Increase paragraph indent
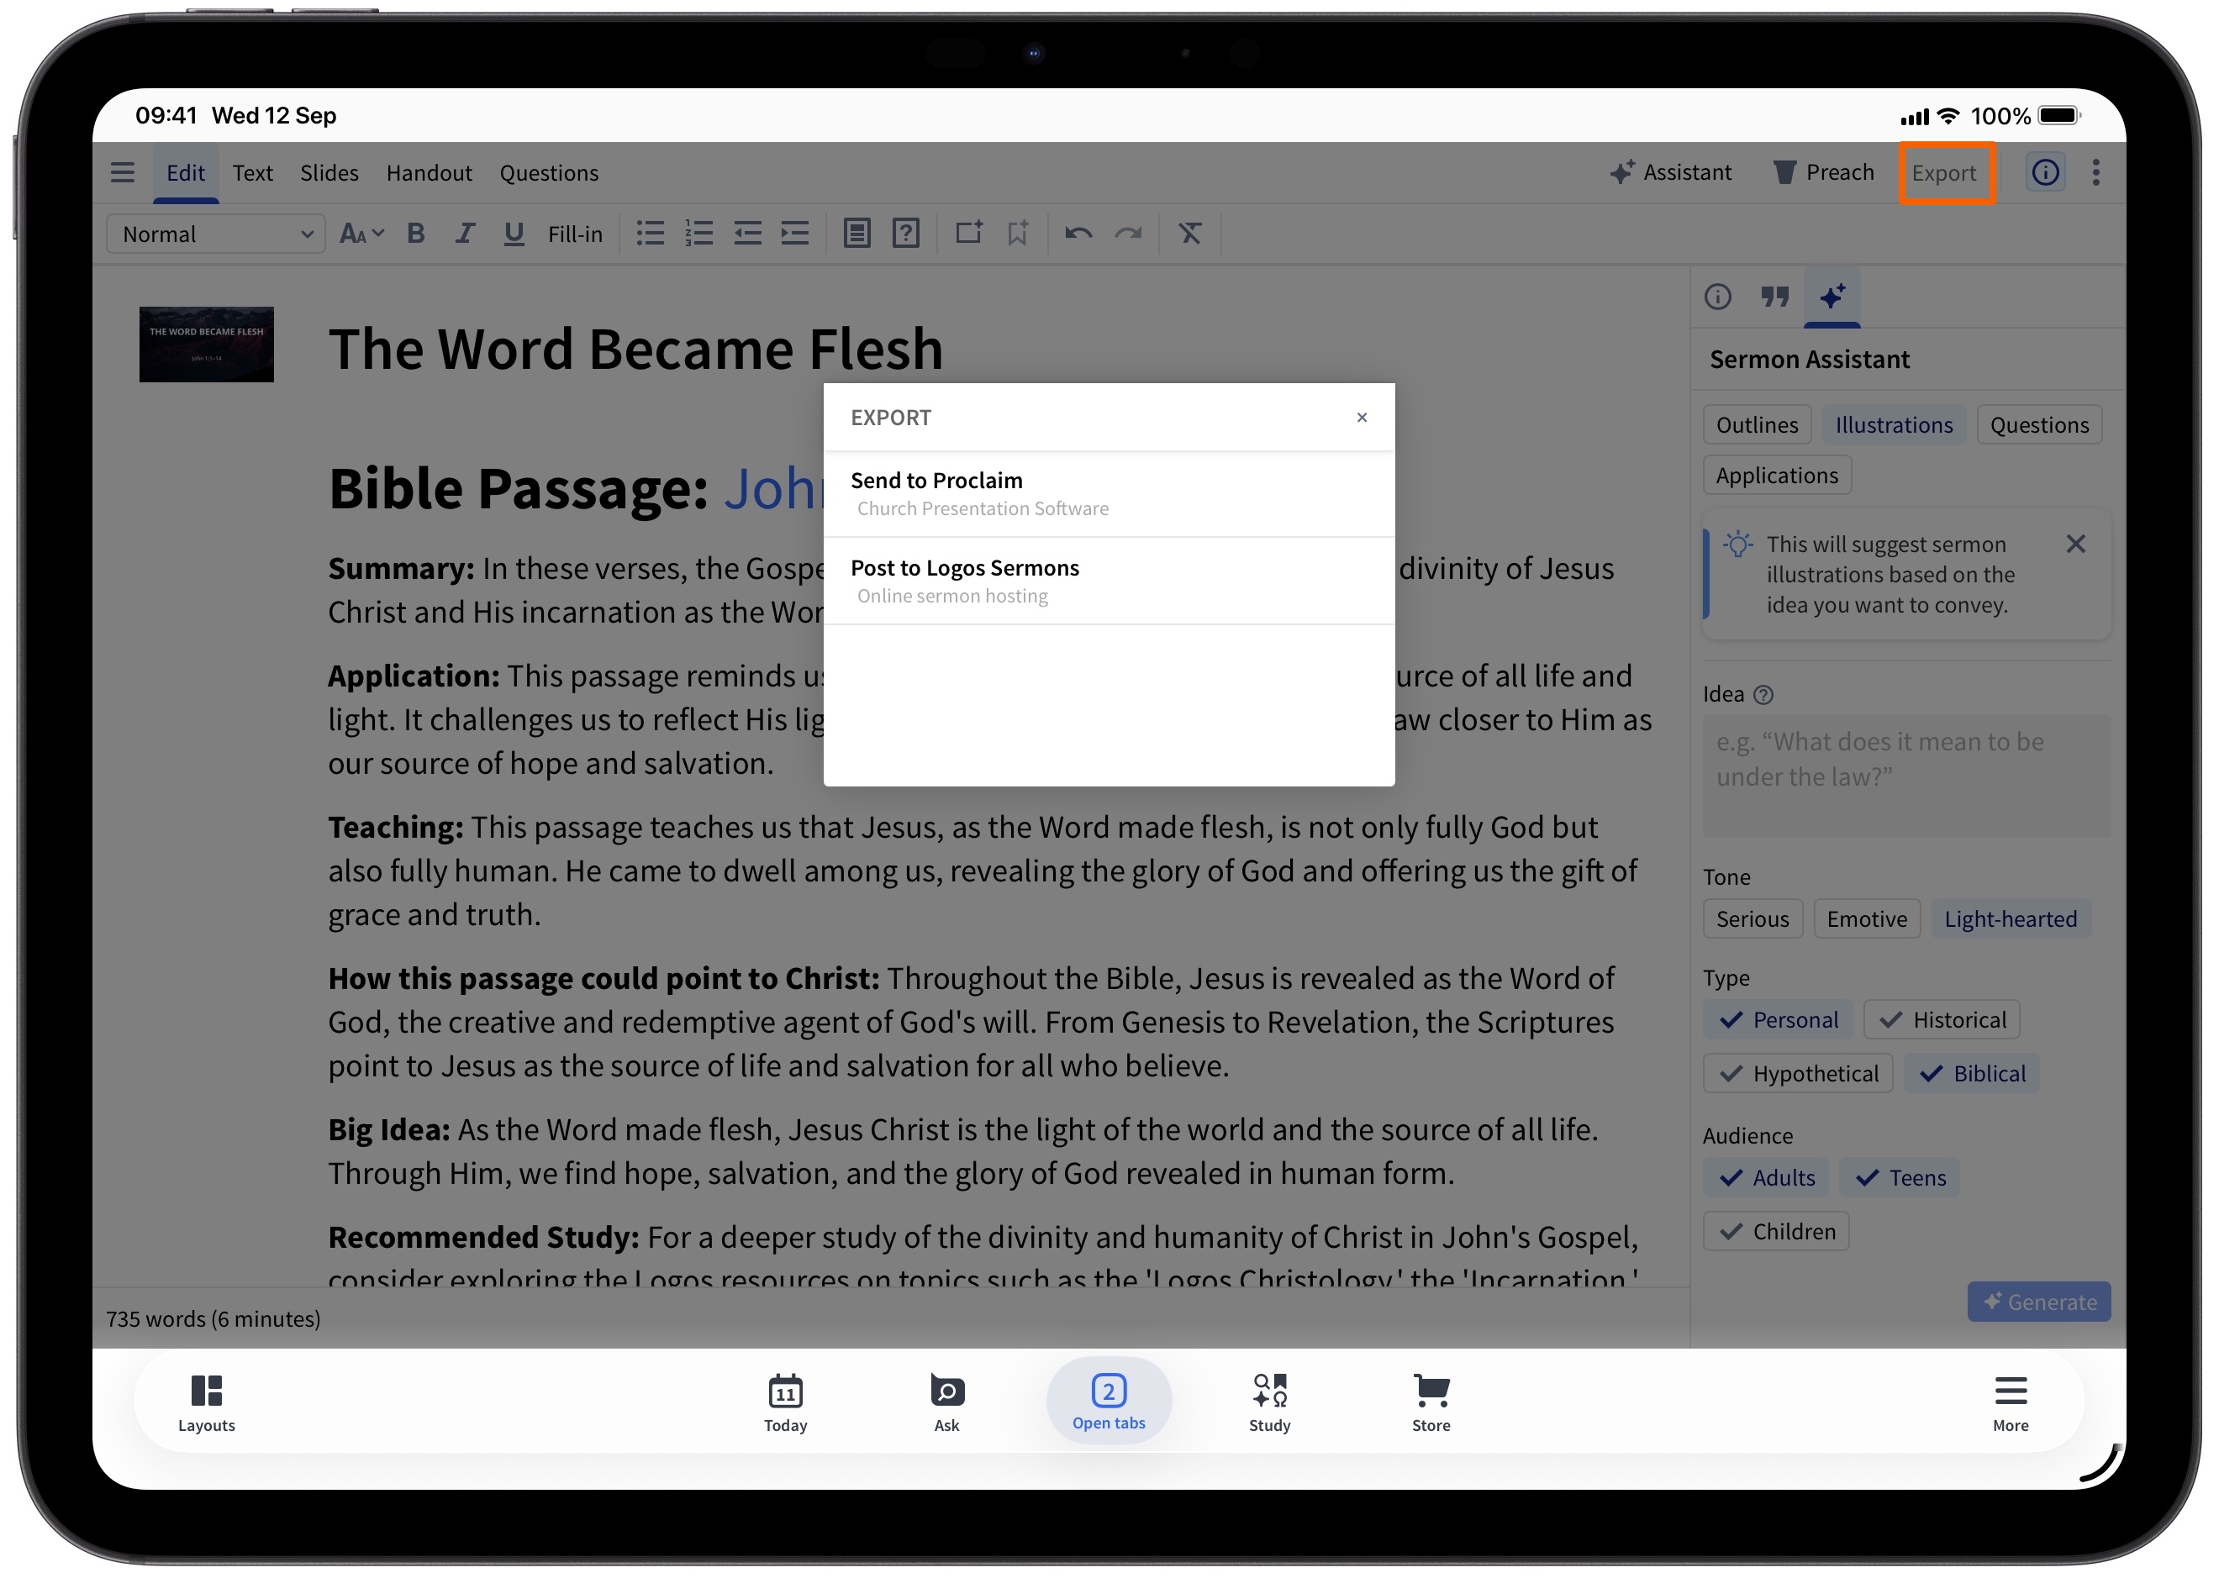This screenshot has width=2219, height=1578. [x=795, y=234]
